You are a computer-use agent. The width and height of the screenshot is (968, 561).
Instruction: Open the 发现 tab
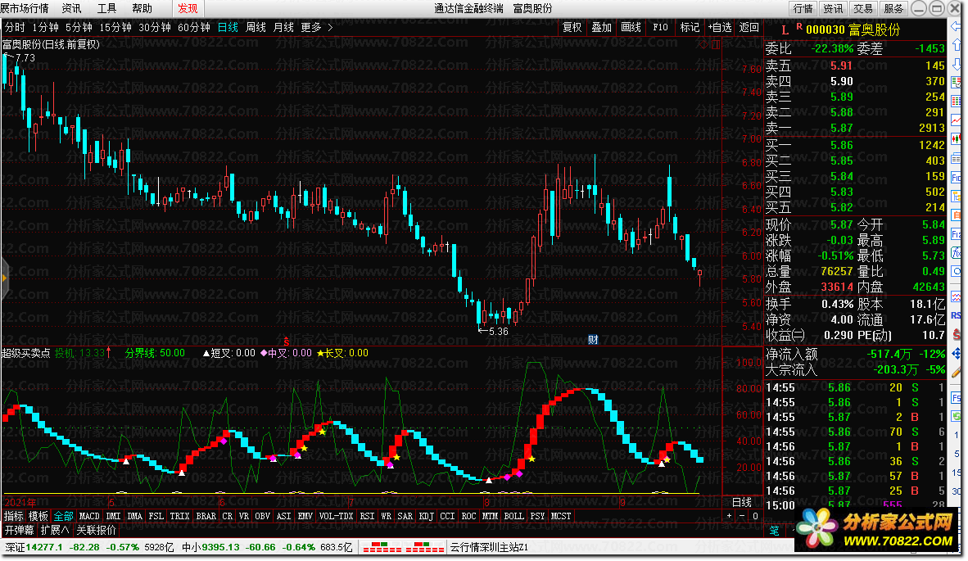pyautogui.click(x=188, y=8)
